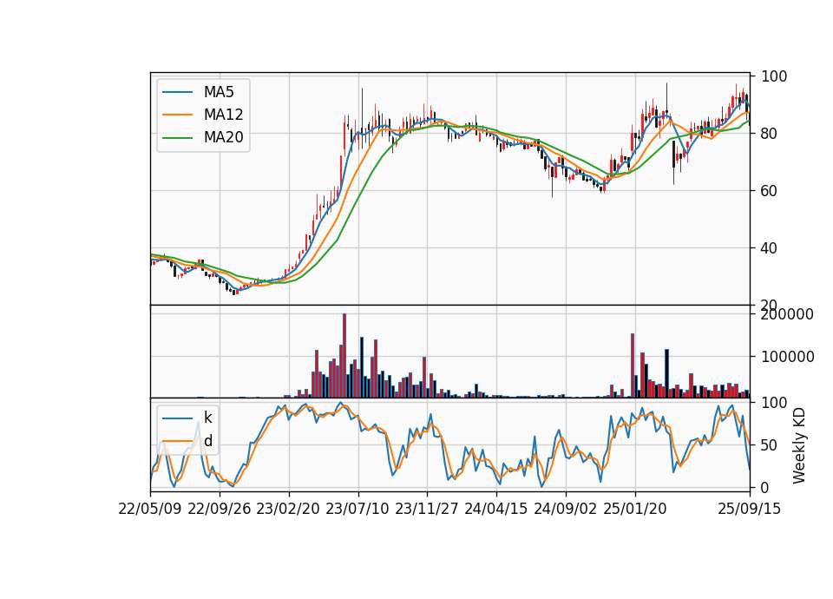
Task: Click the MA20 legend label
Action: [x=223, y=137]
